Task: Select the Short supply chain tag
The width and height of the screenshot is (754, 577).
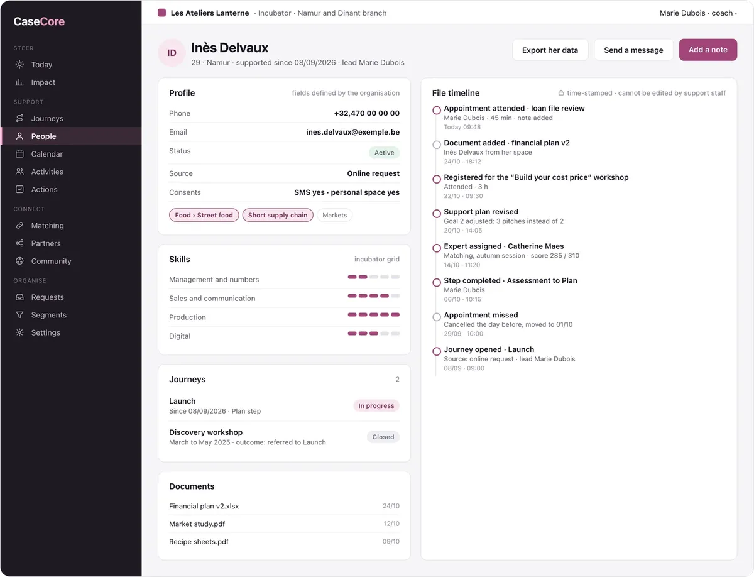Action: point(278,215)
